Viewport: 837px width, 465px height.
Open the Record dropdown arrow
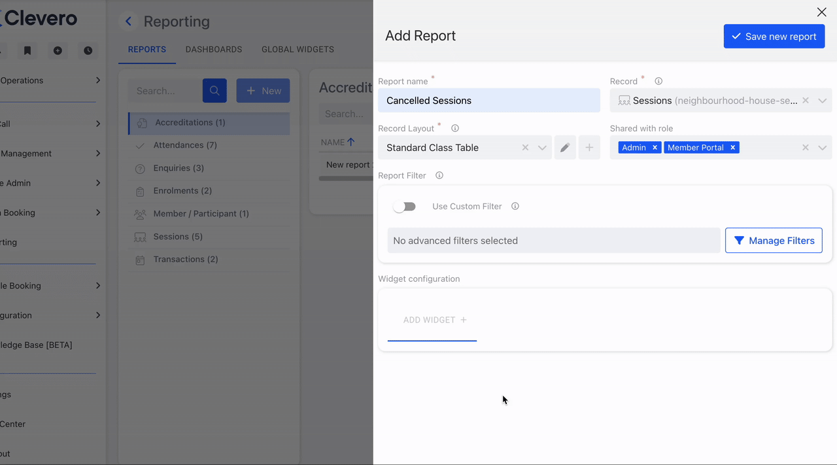(x=823, y=101)
